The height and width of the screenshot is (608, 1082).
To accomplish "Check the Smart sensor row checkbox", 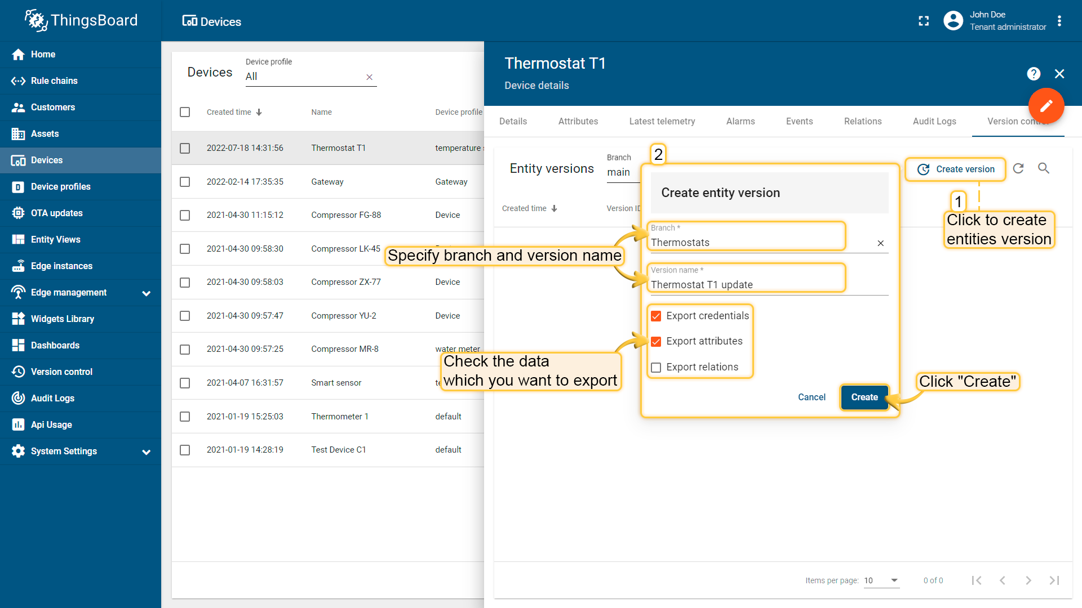I will [185, 383].
